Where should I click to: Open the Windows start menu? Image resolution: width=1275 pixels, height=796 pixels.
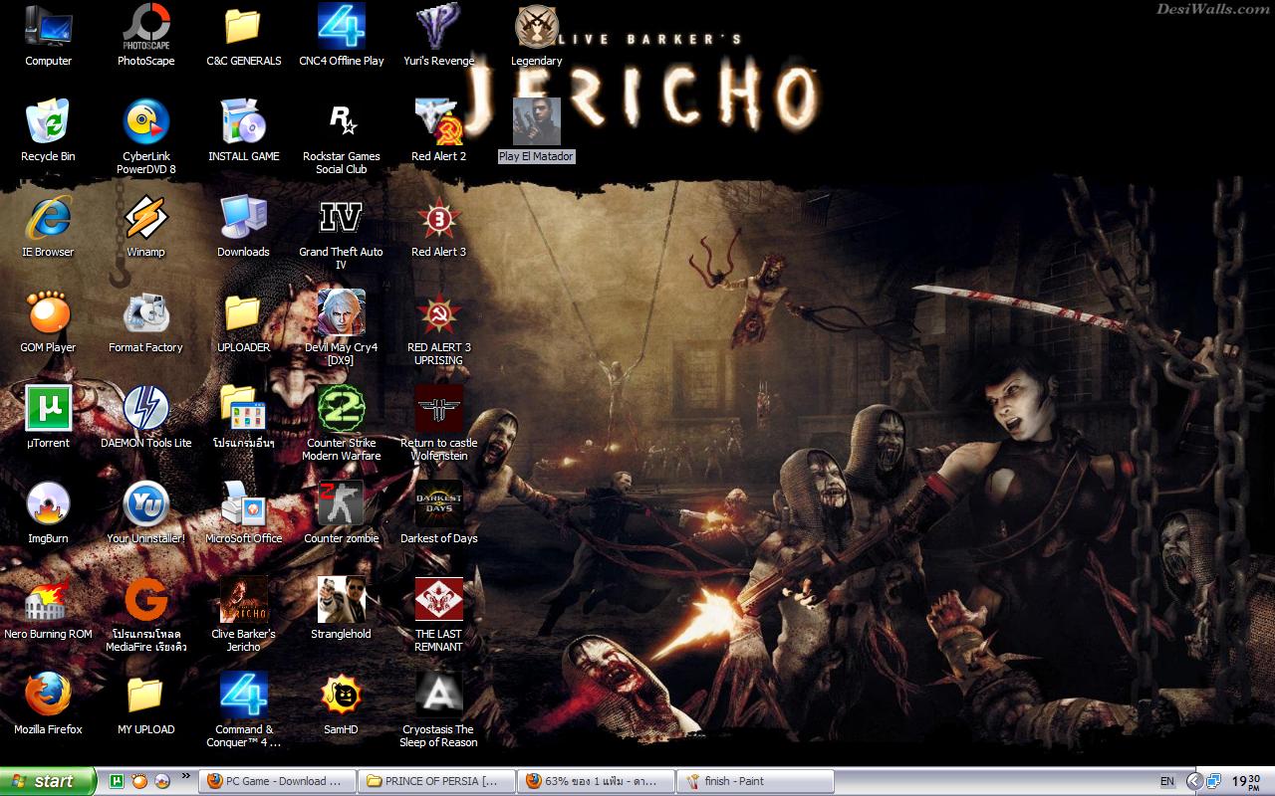(48, 781)
